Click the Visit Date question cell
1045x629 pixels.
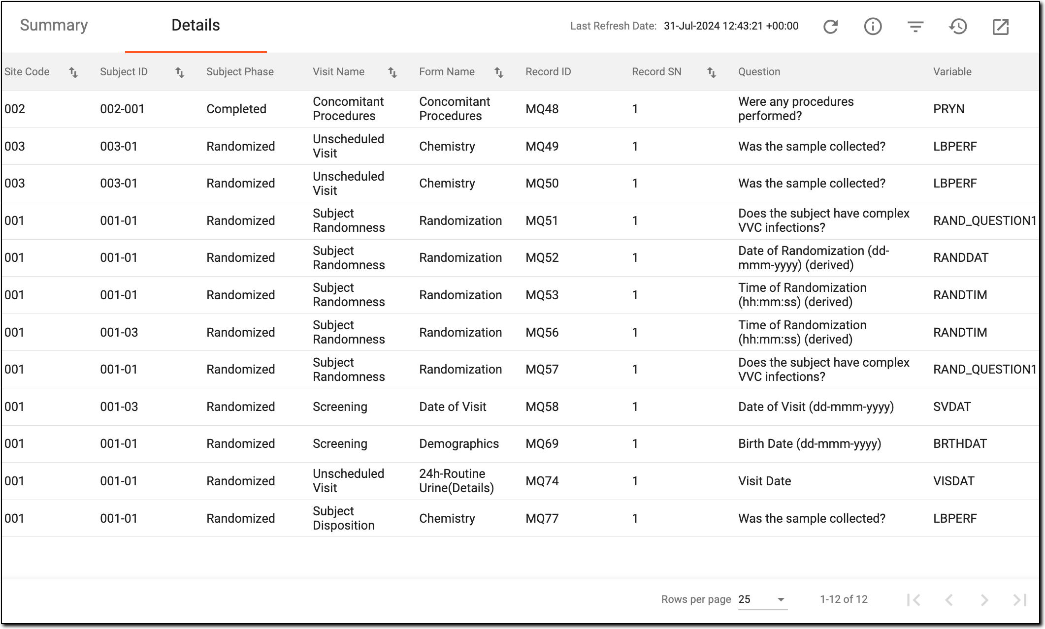click(764, 481)
